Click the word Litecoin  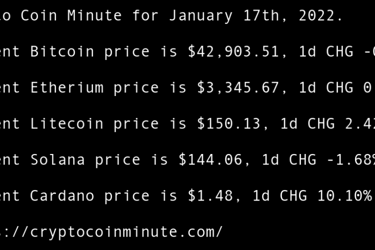tap(66, 123)
